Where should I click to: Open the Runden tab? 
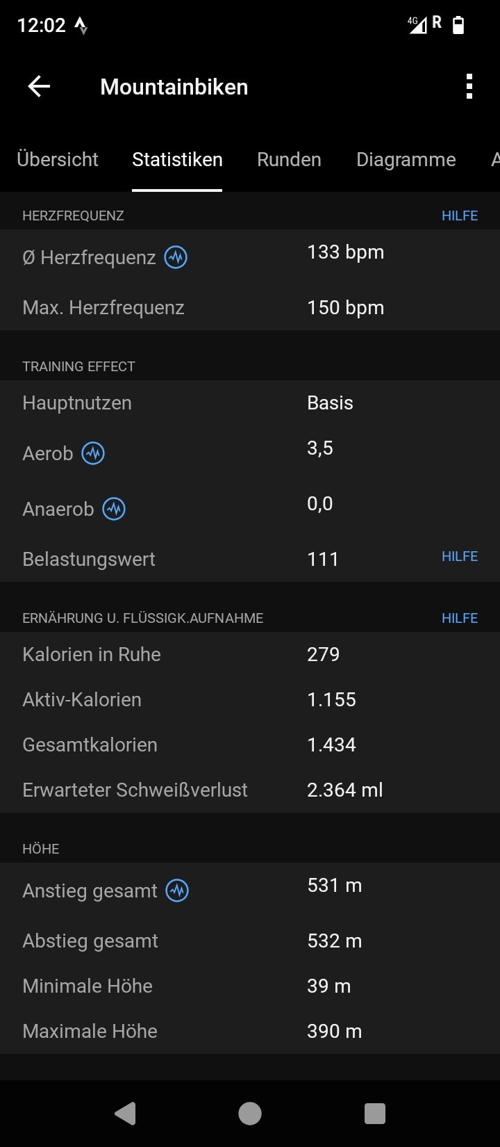click(x=289, y=160)
